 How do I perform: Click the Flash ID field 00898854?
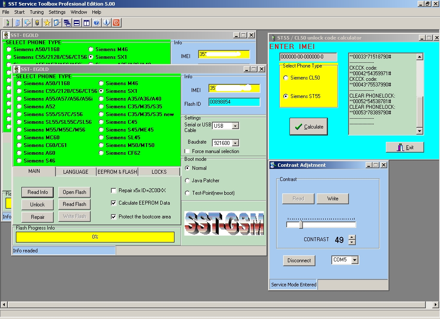[234, 102]
